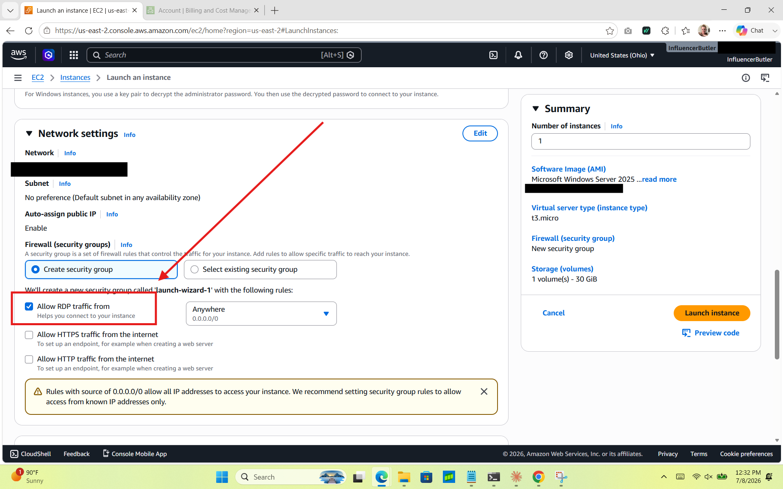Image resolution: width=783 pixels, height=489 pixels.
Task: Open the browser three-dot settings menu
Action: pos(723,31)
